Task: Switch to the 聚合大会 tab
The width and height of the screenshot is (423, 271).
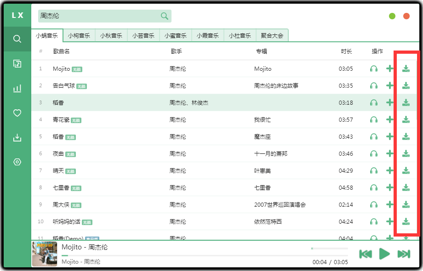Action: [272, 35]
